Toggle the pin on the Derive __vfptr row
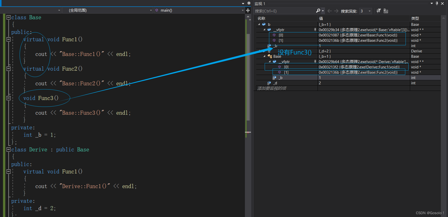Image resolution: width=448 pixels, height=217 pixels. 315,62
